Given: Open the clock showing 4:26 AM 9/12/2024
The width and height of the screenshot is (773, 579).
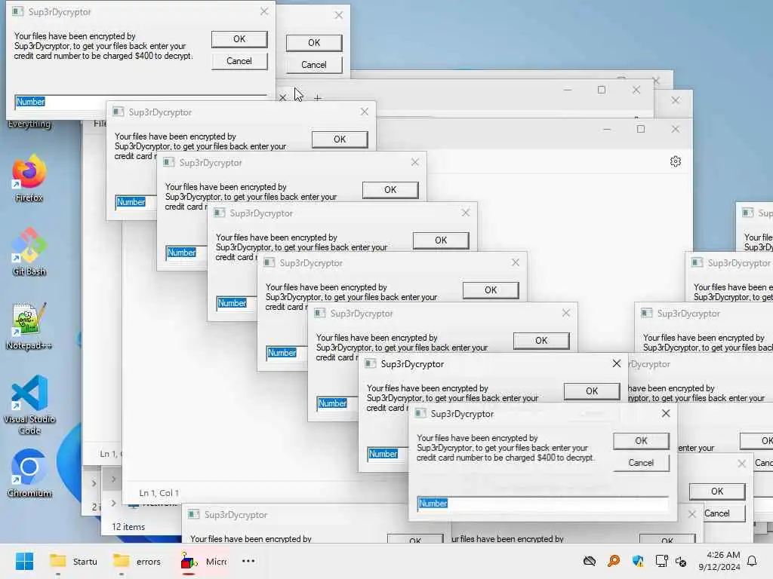Looking at the screenshot, I should tap(719, 561).
